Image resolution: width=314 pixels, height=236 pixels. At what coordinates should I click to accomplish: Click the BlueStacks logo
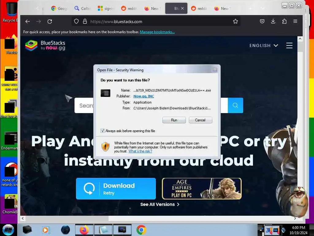coord(45,45)
